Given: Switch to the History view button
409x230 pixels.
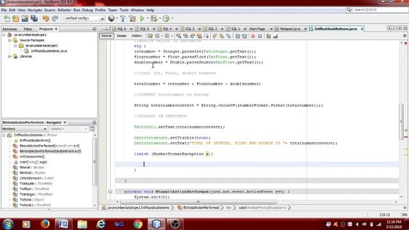Looking at the screenshot, I should (137, 36).
